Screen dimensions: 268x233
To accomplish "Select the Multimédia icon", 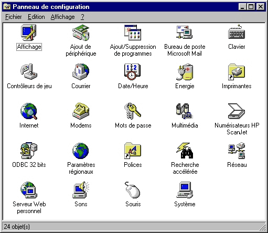I will (x=185, y=111).
